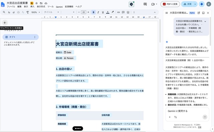Open the タイトル paragraph style dropdown

pos(51,12)
